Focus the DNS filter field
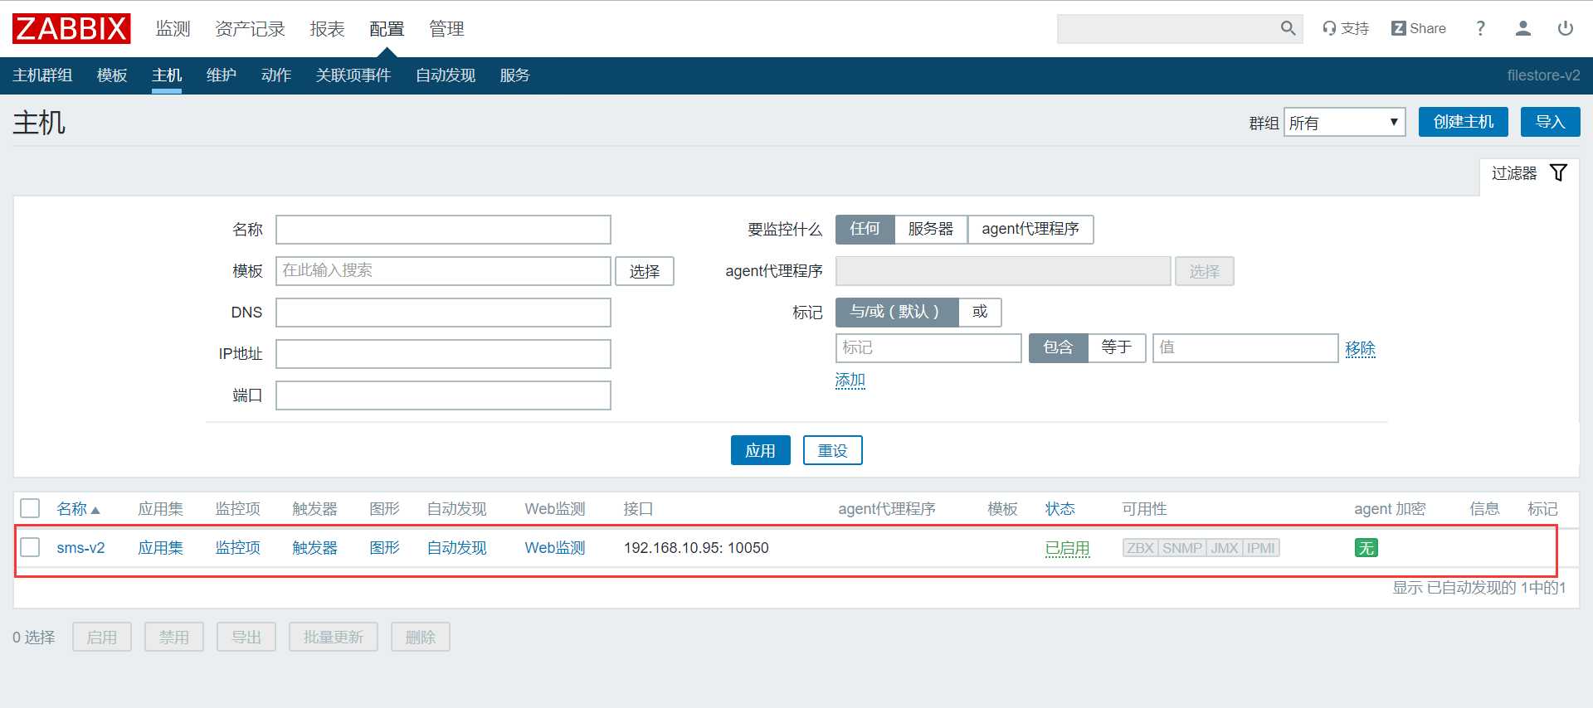The image size is (1593, 708). pyautogui.click(x=443, y=313)
